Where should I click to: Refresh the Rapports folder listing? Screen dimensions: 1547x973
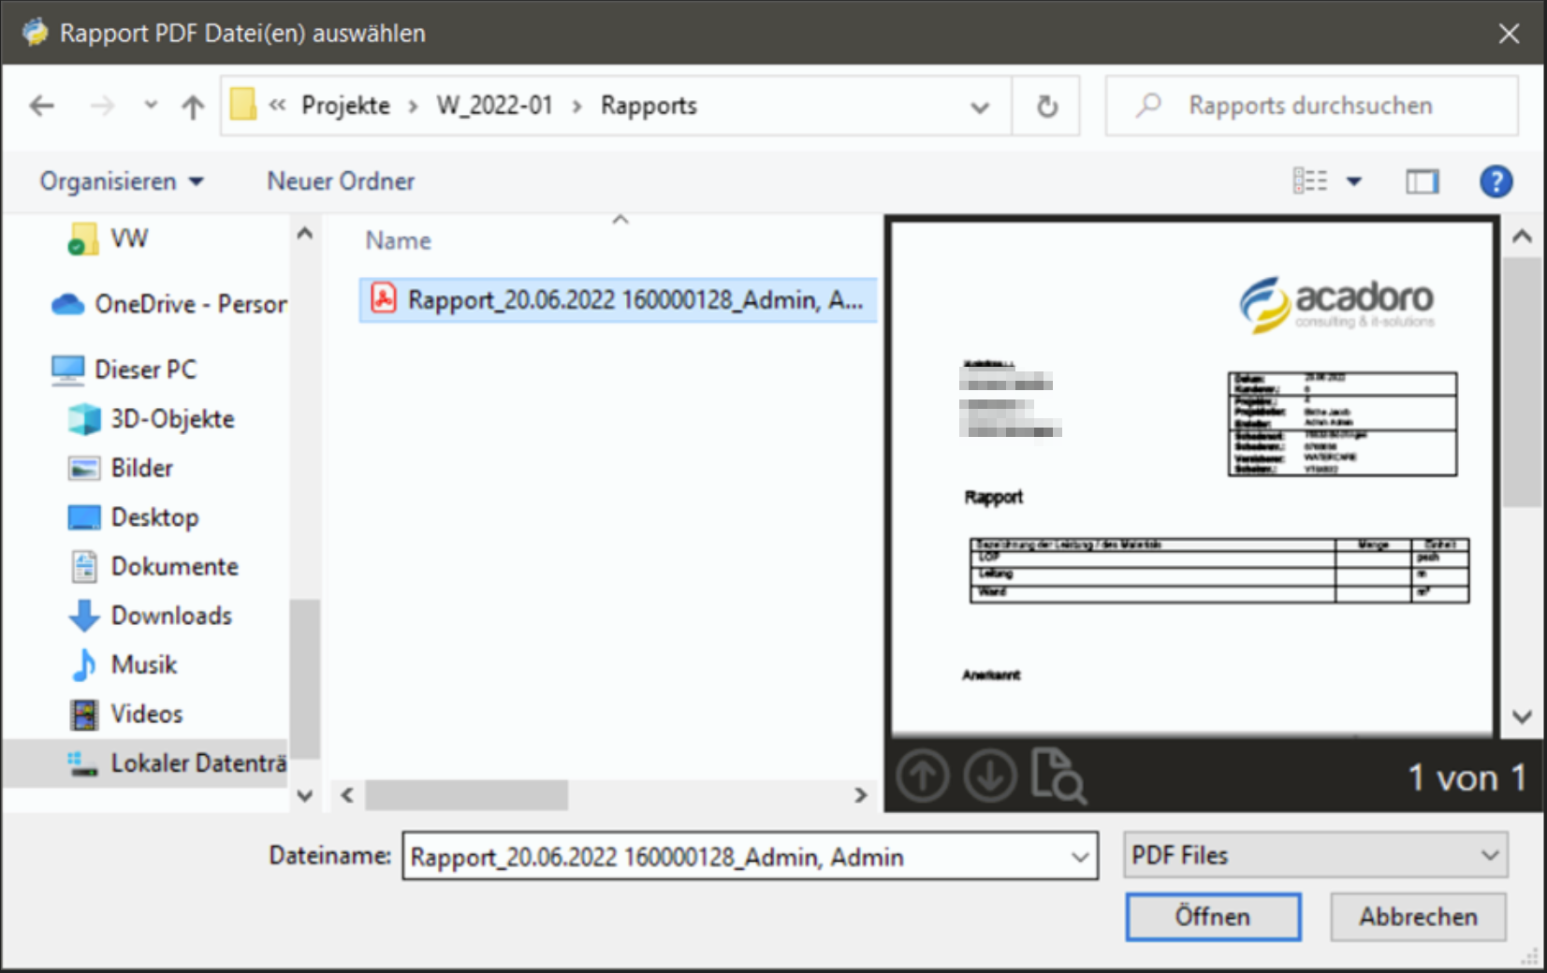[x=1046, y=107]
